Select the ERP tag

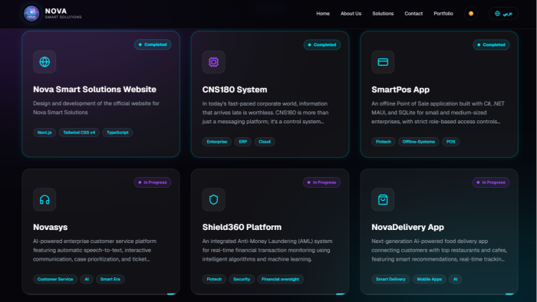pos(243,142)
